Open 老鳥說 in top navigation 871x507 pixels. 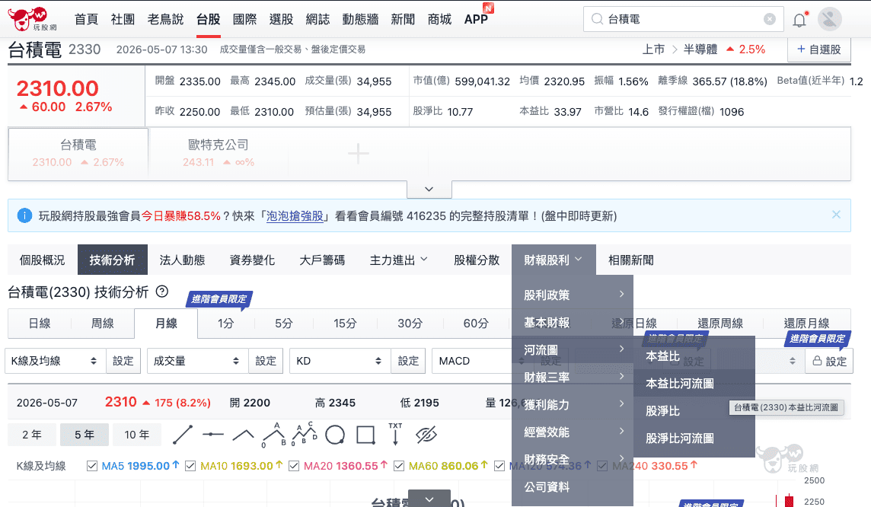coord(165,20)
